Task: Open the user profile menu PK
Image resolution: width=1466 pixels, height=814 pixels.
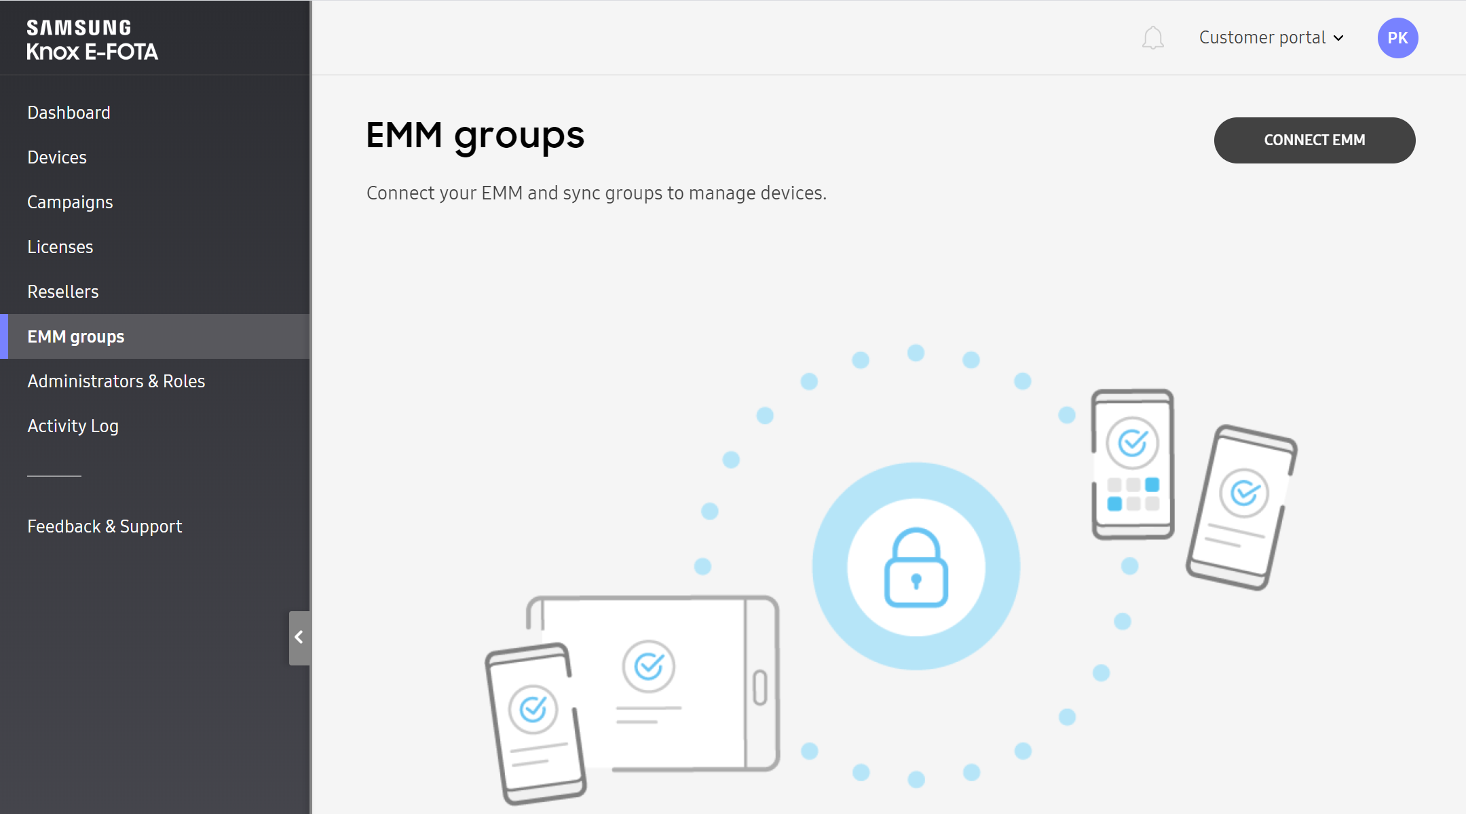Action: [1399, 37]
